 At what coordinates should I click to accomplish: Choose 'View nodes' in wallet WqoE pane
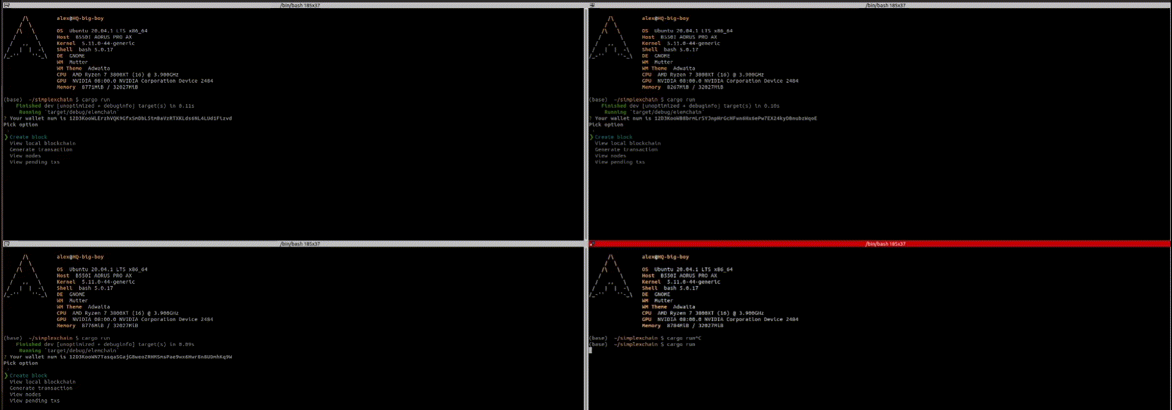610,156
